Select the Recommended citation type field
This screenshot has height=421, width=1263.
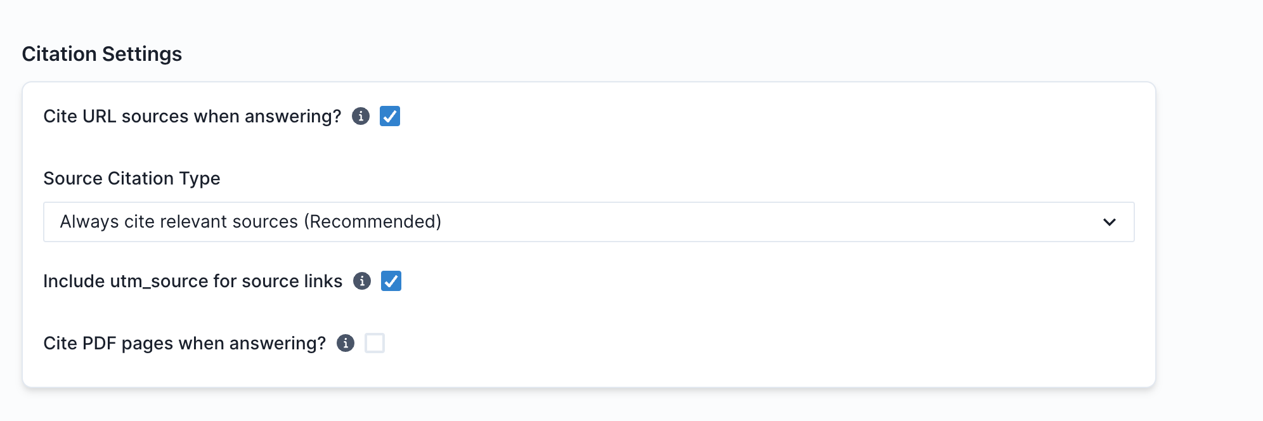coord(588,222)
